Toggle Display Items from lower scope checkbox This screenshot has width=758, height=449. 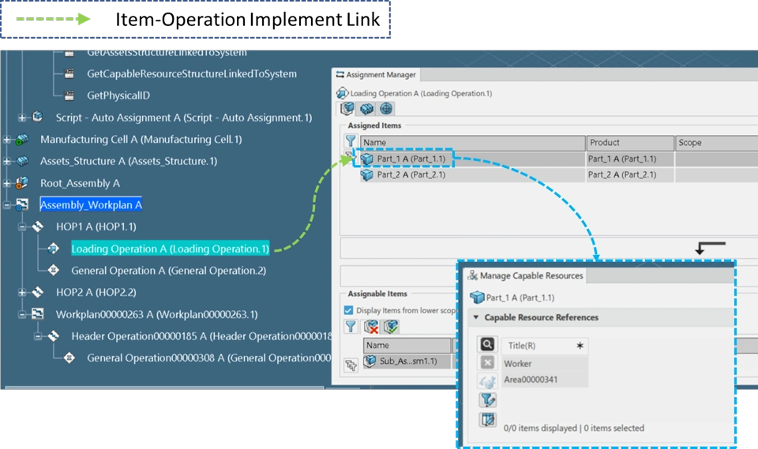tap(348, 310)
